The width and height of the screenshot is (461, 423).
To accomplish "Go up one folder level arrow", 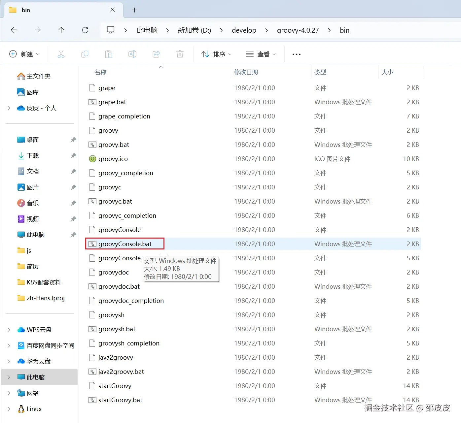I will [61, 30].
